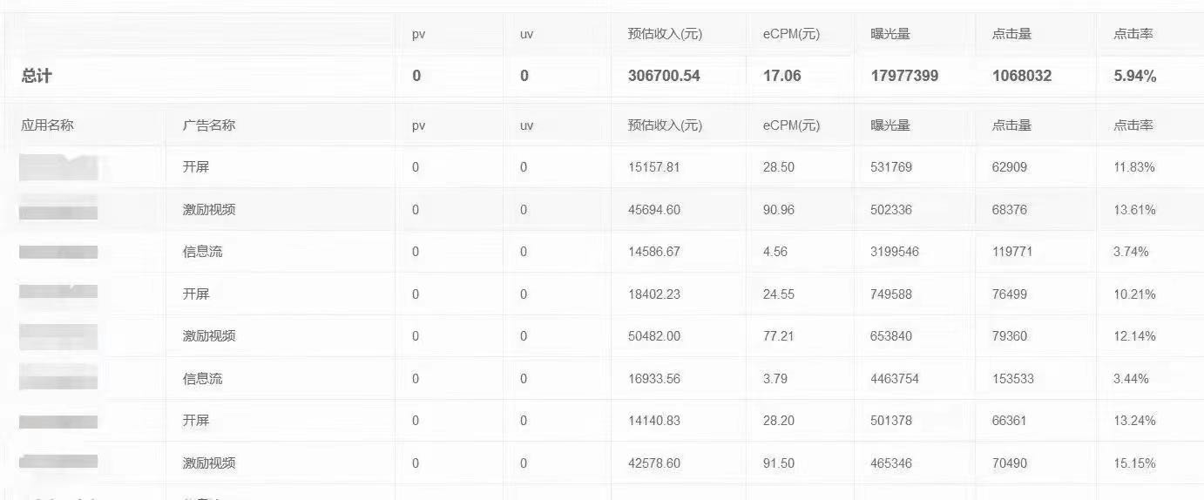Viewport: 1204px width, 500px height.
Task: Click 开屏 row with revenue 18402.23
Action: pyautogui.click(x=602, y=294)
